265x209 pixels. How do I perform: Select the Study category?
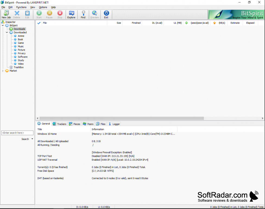point(21,60)
